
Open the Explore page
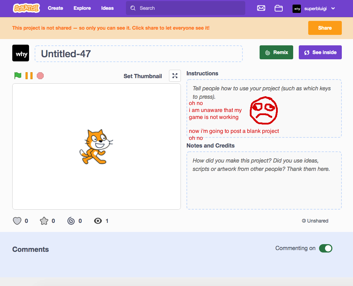point(82,8)
